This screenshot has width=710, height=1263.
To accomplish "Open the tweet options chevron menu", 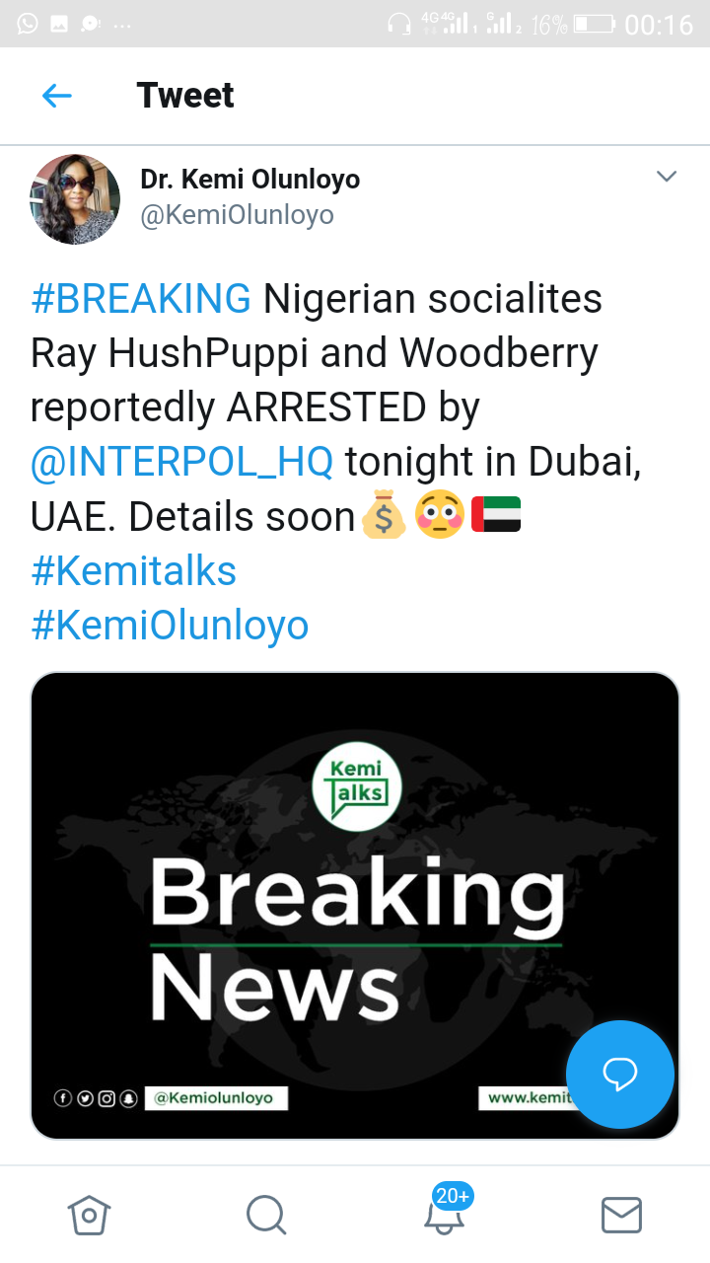I will (x=667, y=177).
